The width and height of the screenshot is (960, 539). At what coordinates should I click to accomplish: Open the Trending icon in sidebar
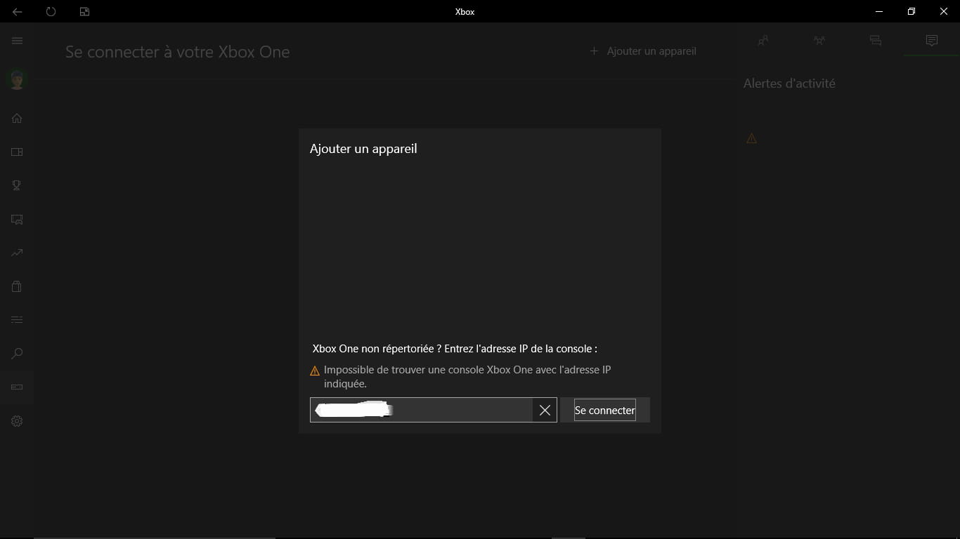pos(17,253)
